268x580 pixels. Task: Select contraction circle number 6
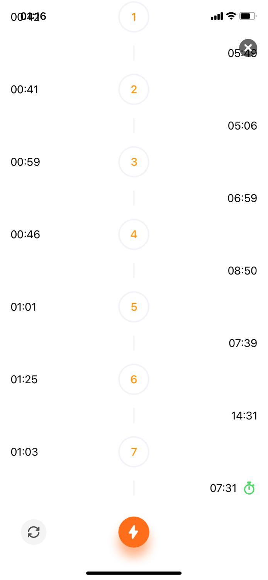pos(134,379)
